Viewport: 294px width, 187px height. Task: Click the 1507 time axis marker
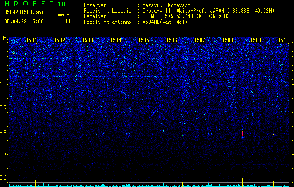coord(200,40)
